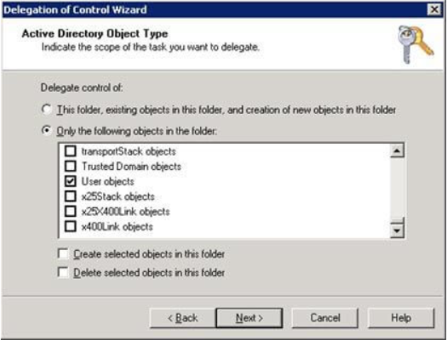Check the x400Link objects checkbox
This screenshot has width=447, height=340.
70,227
